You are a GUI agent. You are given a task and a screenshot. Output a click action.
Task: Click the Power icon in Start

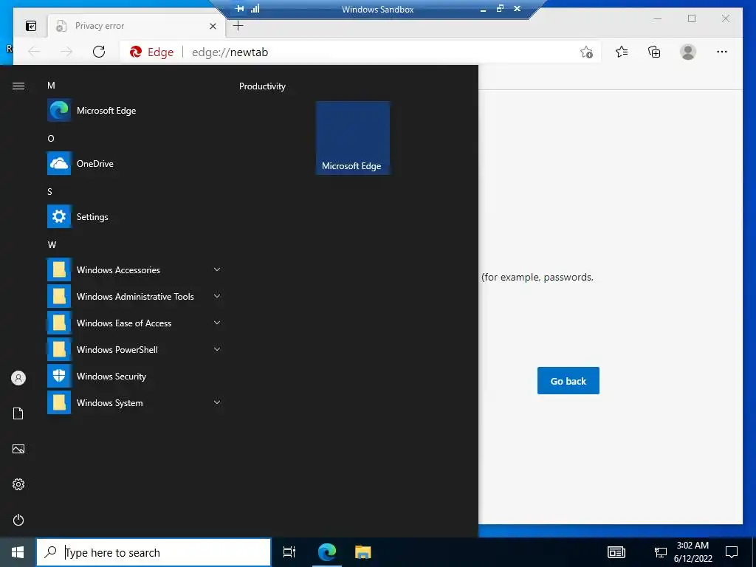coord(18,520)
